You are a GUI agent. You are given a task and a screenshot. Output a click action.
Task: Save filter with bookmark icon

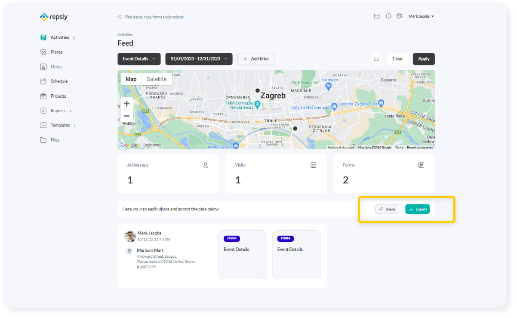[x=376, y=59]
